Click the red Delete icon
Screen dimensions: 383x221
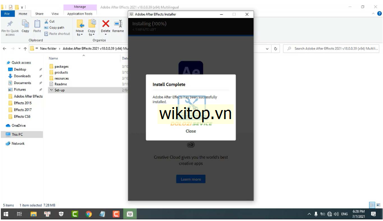(x=105, y=24)
